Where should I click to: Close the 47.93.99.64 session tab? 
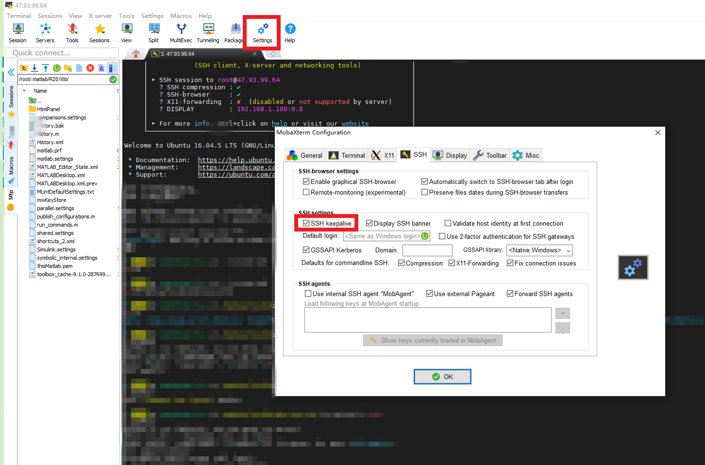click(x=254, y=54)
